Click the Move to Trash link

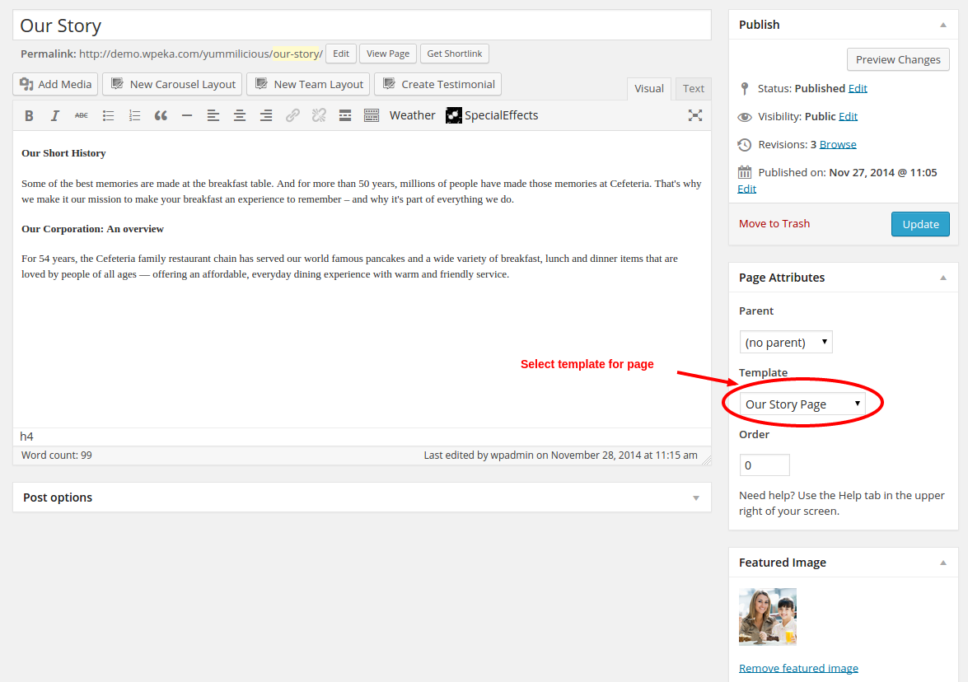[774, 224]
